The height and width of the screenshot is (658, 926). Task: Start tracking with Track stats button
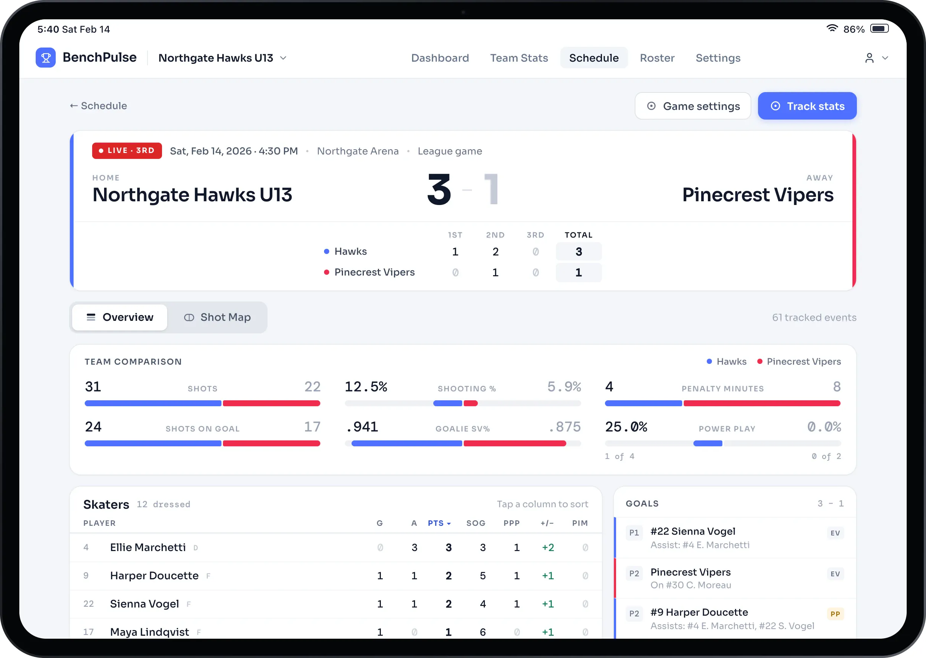click(x=807, y=106)
